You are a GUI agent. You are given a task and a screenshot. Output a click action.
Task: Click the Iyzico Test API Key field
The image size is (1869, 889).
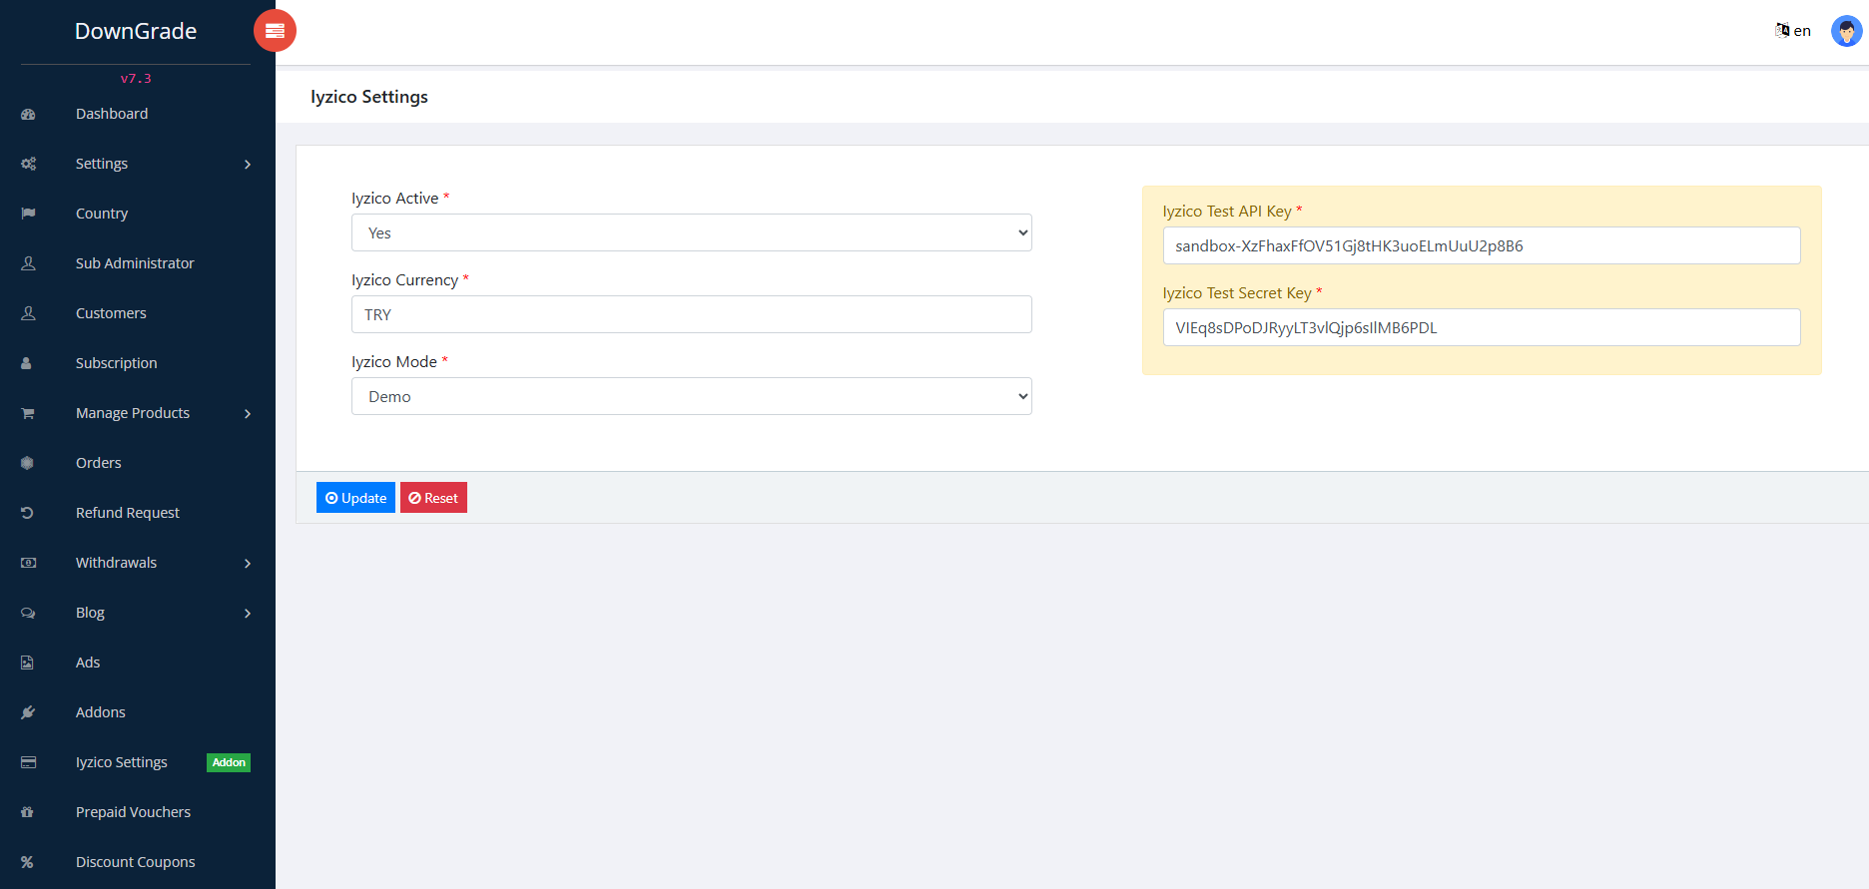tap(1481, 245)
